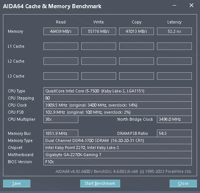Click the Memory Bus value 1851.9 MHz
This screenshot has width=200, height=193.
click(x=61, y=133)
